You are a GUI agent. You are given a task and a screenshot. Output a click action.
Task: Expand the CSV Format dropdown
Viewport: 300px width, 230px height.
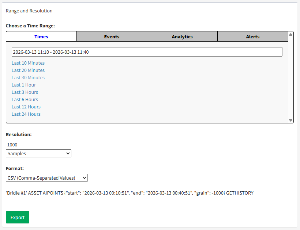click(x=47, y=178)
